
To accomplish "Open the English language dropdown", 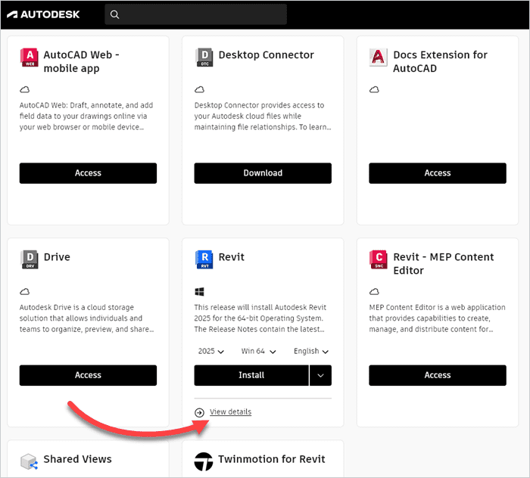I will point(311,351).
